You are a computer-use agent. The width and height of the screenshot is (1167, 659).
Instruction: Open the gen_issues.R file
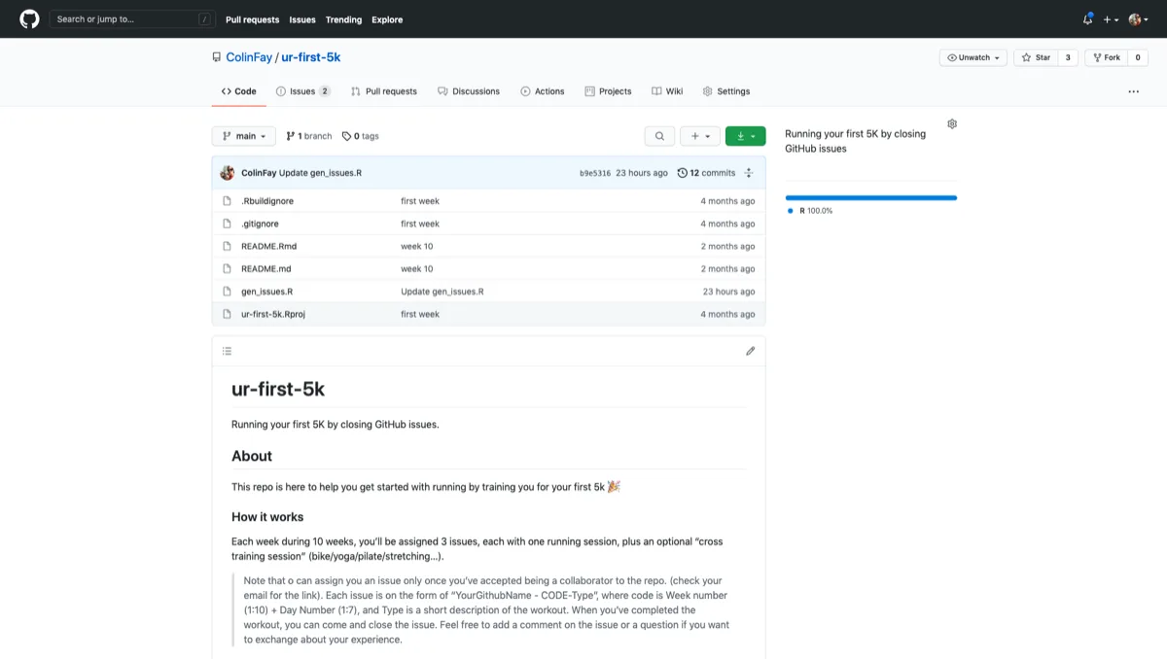click(266, 292)
